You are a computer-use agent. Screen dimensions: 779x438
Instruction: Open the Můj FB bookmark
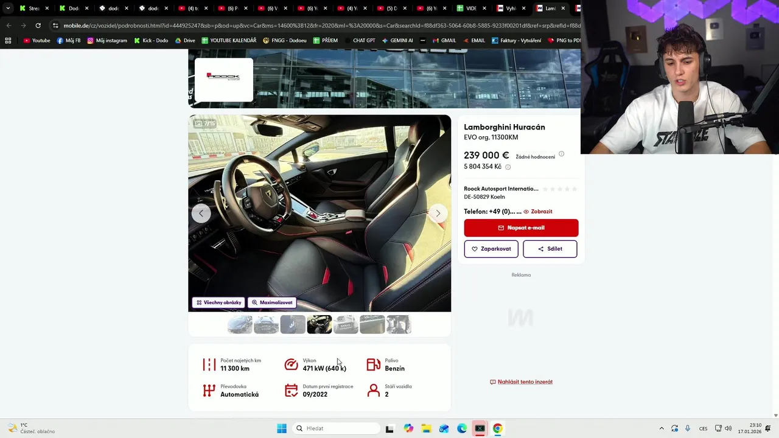click(69, 41)
